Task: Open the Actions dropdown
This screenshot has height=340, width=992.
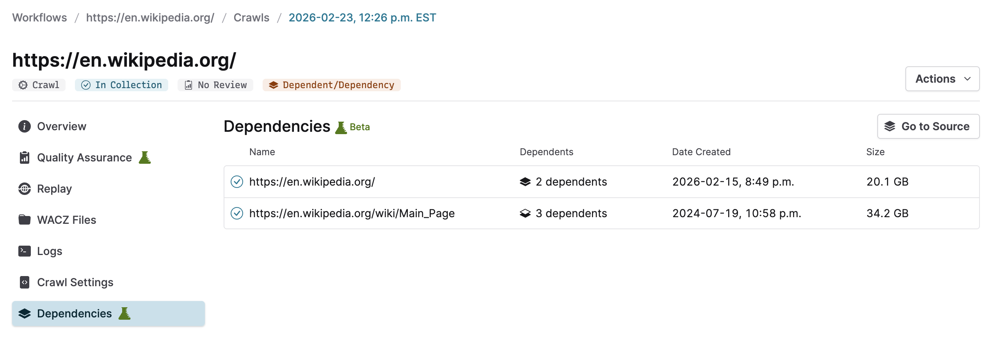Action: coord(942,78)
